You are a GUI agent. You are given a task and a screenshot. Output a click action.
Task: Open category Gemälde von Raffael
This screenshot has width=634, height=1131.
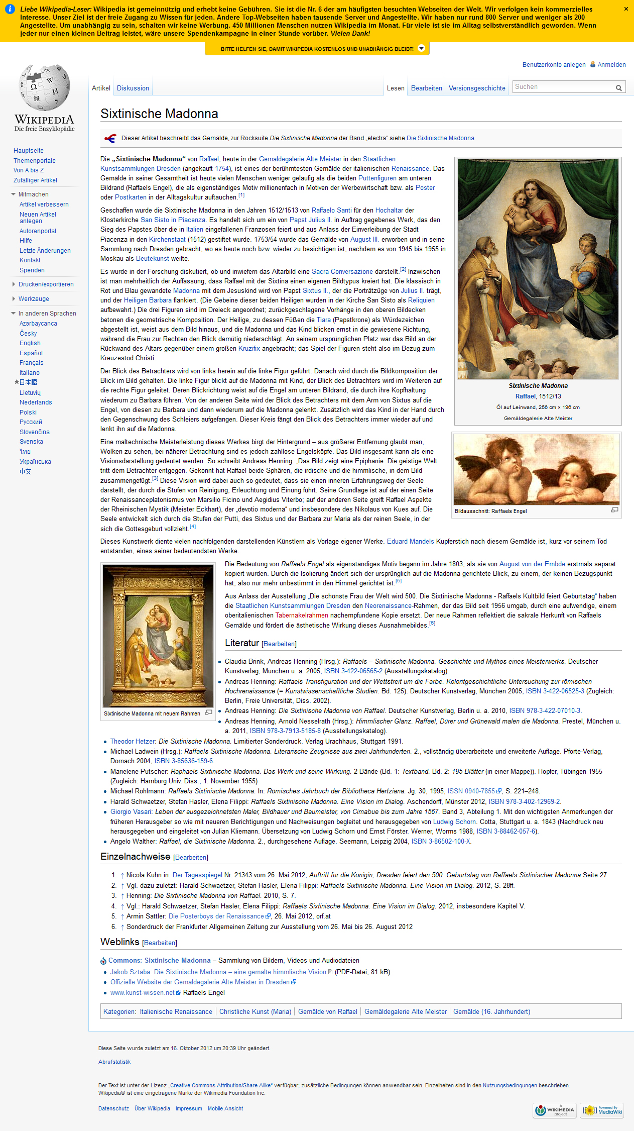coord(328,1012)
